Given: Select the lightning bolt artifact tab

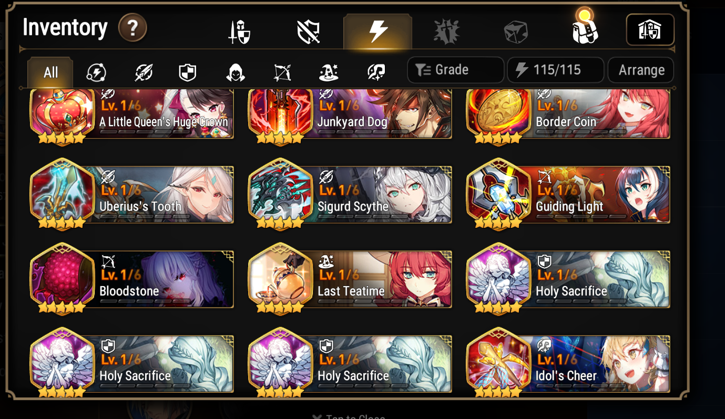Looking at the screenshot, I should [x=377, y=32].
